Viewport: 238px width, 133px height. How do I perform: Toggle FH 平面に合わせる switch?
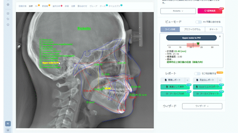pyautogui.click(x=199, y=22)
